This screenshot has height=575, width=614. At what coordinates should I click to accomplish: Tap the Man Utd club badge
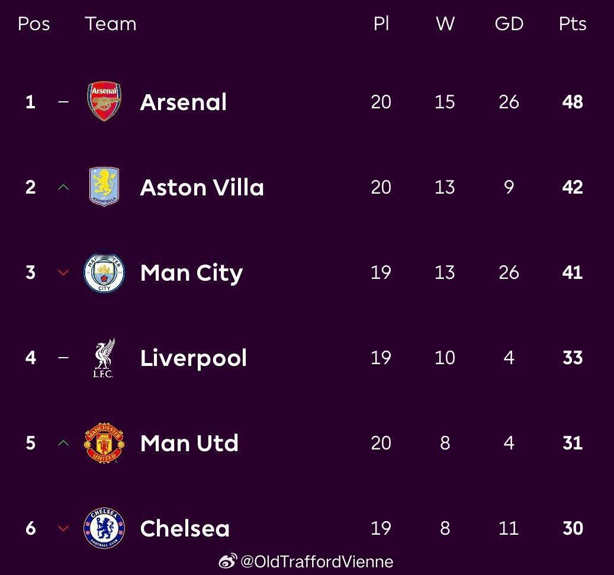(104, 443)
